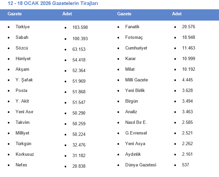Select the Korkusuz entry
Viewport: 219px width, 177px height.
pyautogui.click(x=25, y=154)
